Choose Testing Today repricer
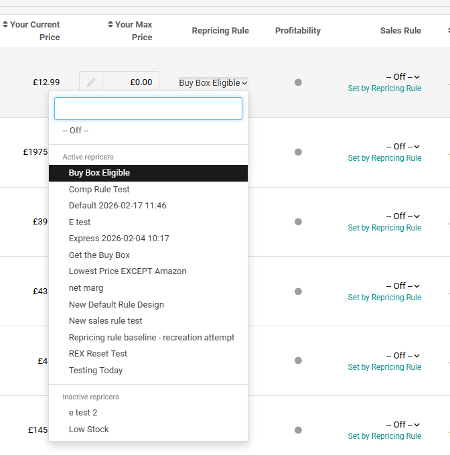 coord(148,371)
